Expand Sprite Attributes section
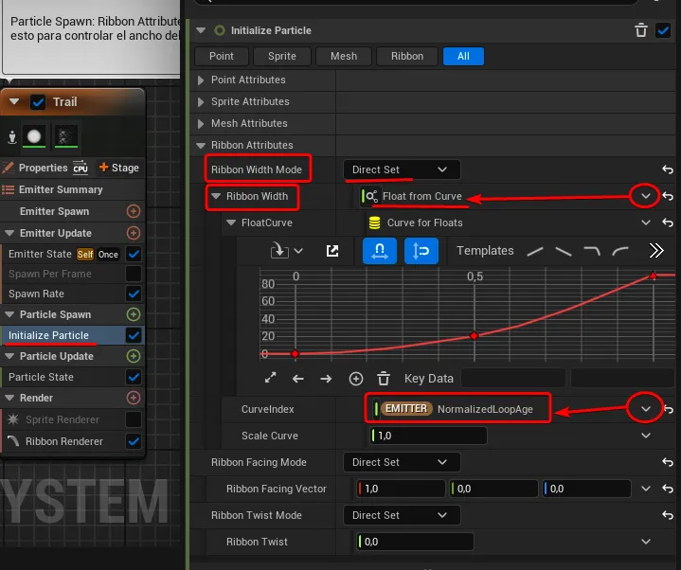This screenshot has height=570, width=681. tap(201, 102)
